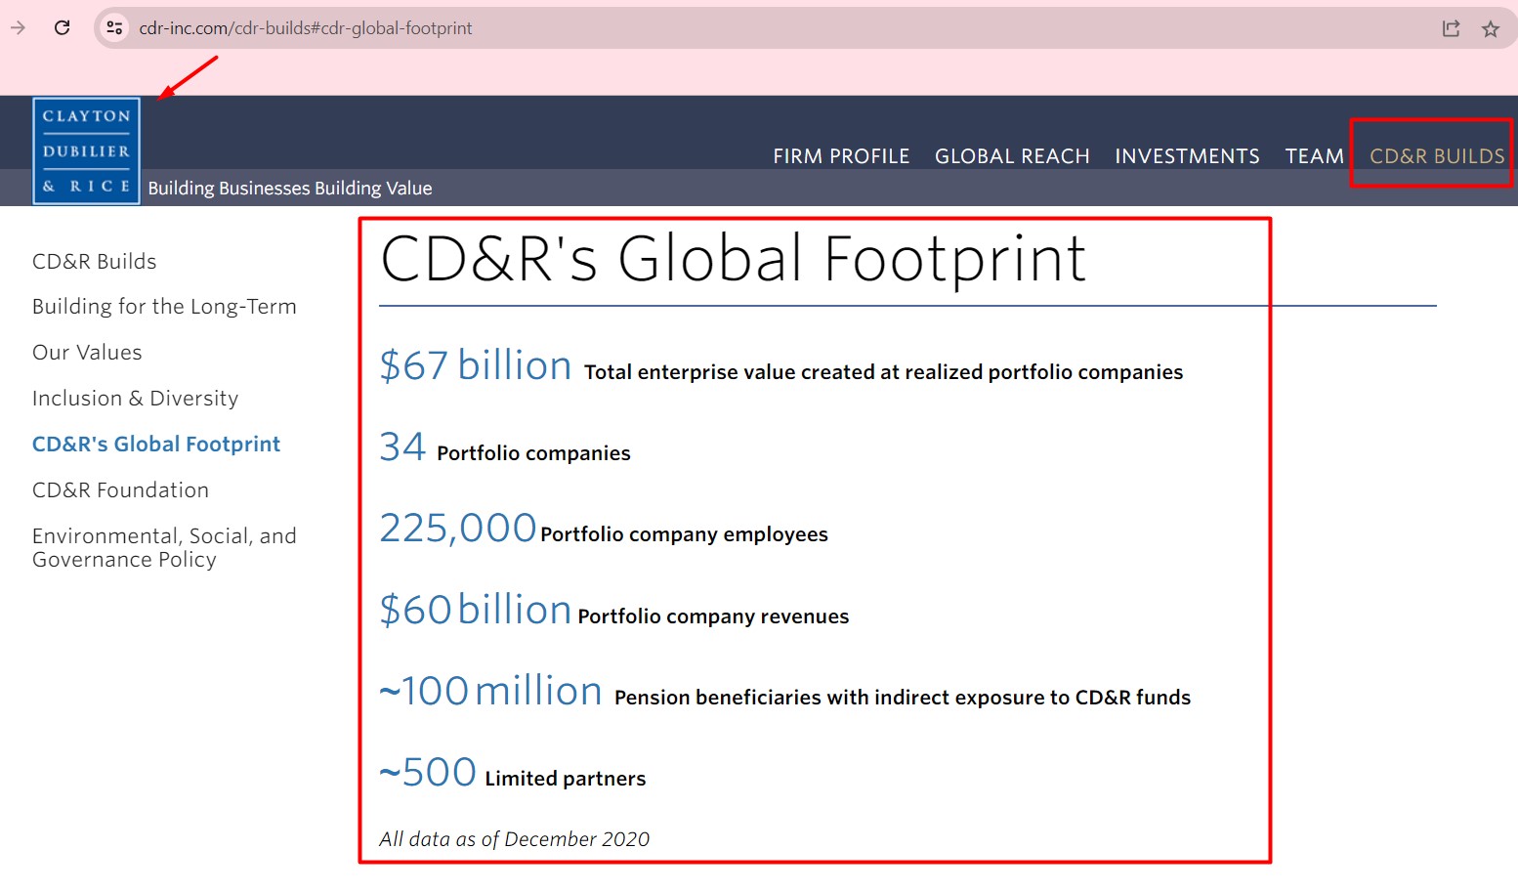Click the CD&R's Global Footprint heading
1518x892 pixels.
[x=733, y=259]
